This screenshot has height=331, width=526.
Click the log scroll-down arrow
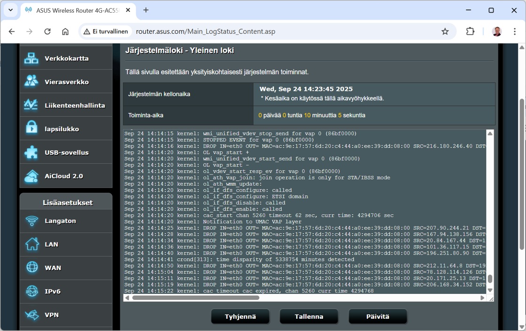click(x=490, y=290)
